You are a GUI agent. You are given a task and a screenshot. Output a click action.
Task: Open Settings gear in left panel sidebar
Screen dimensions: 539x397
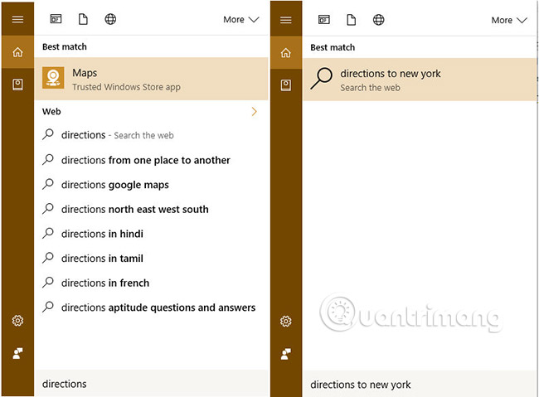(x=17, y=321)
